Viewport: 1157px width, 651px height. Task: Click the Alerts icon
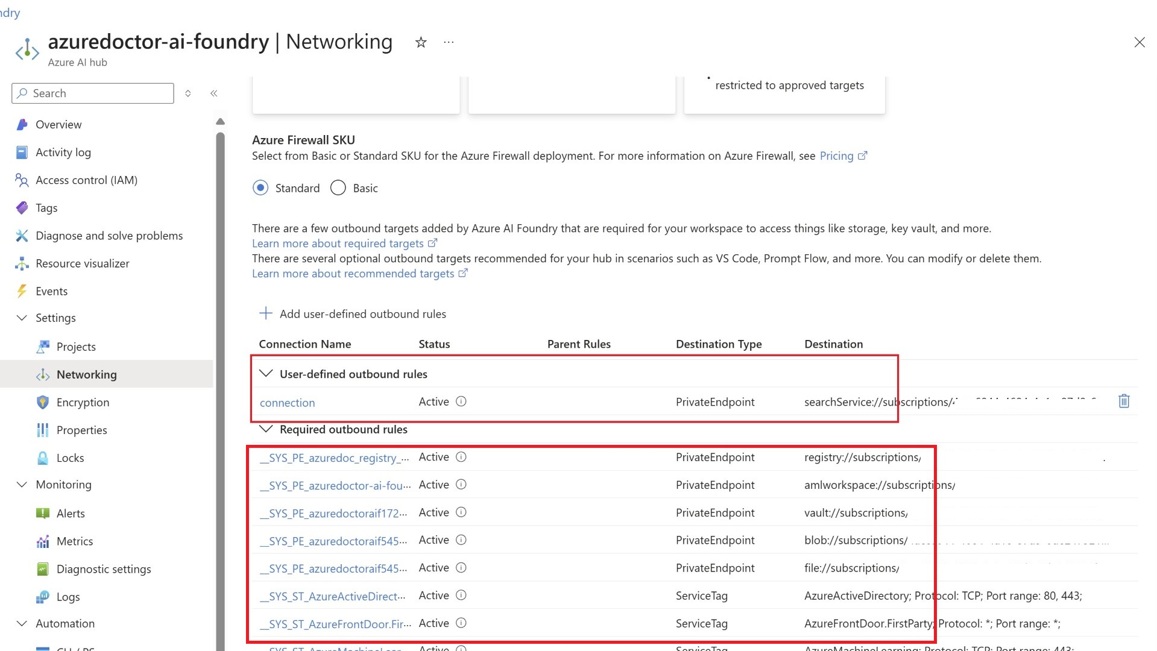(43, 513)
